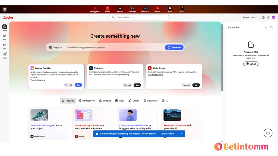
Task: Click the Search Adobe field
Action: (139, 17)
